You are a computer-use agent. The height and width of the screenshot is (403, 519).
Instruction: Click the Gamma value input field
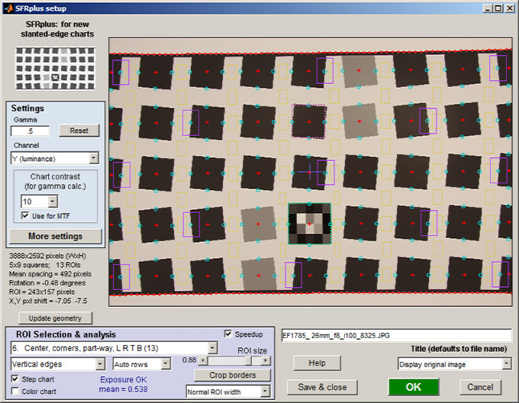click(30, 131)
